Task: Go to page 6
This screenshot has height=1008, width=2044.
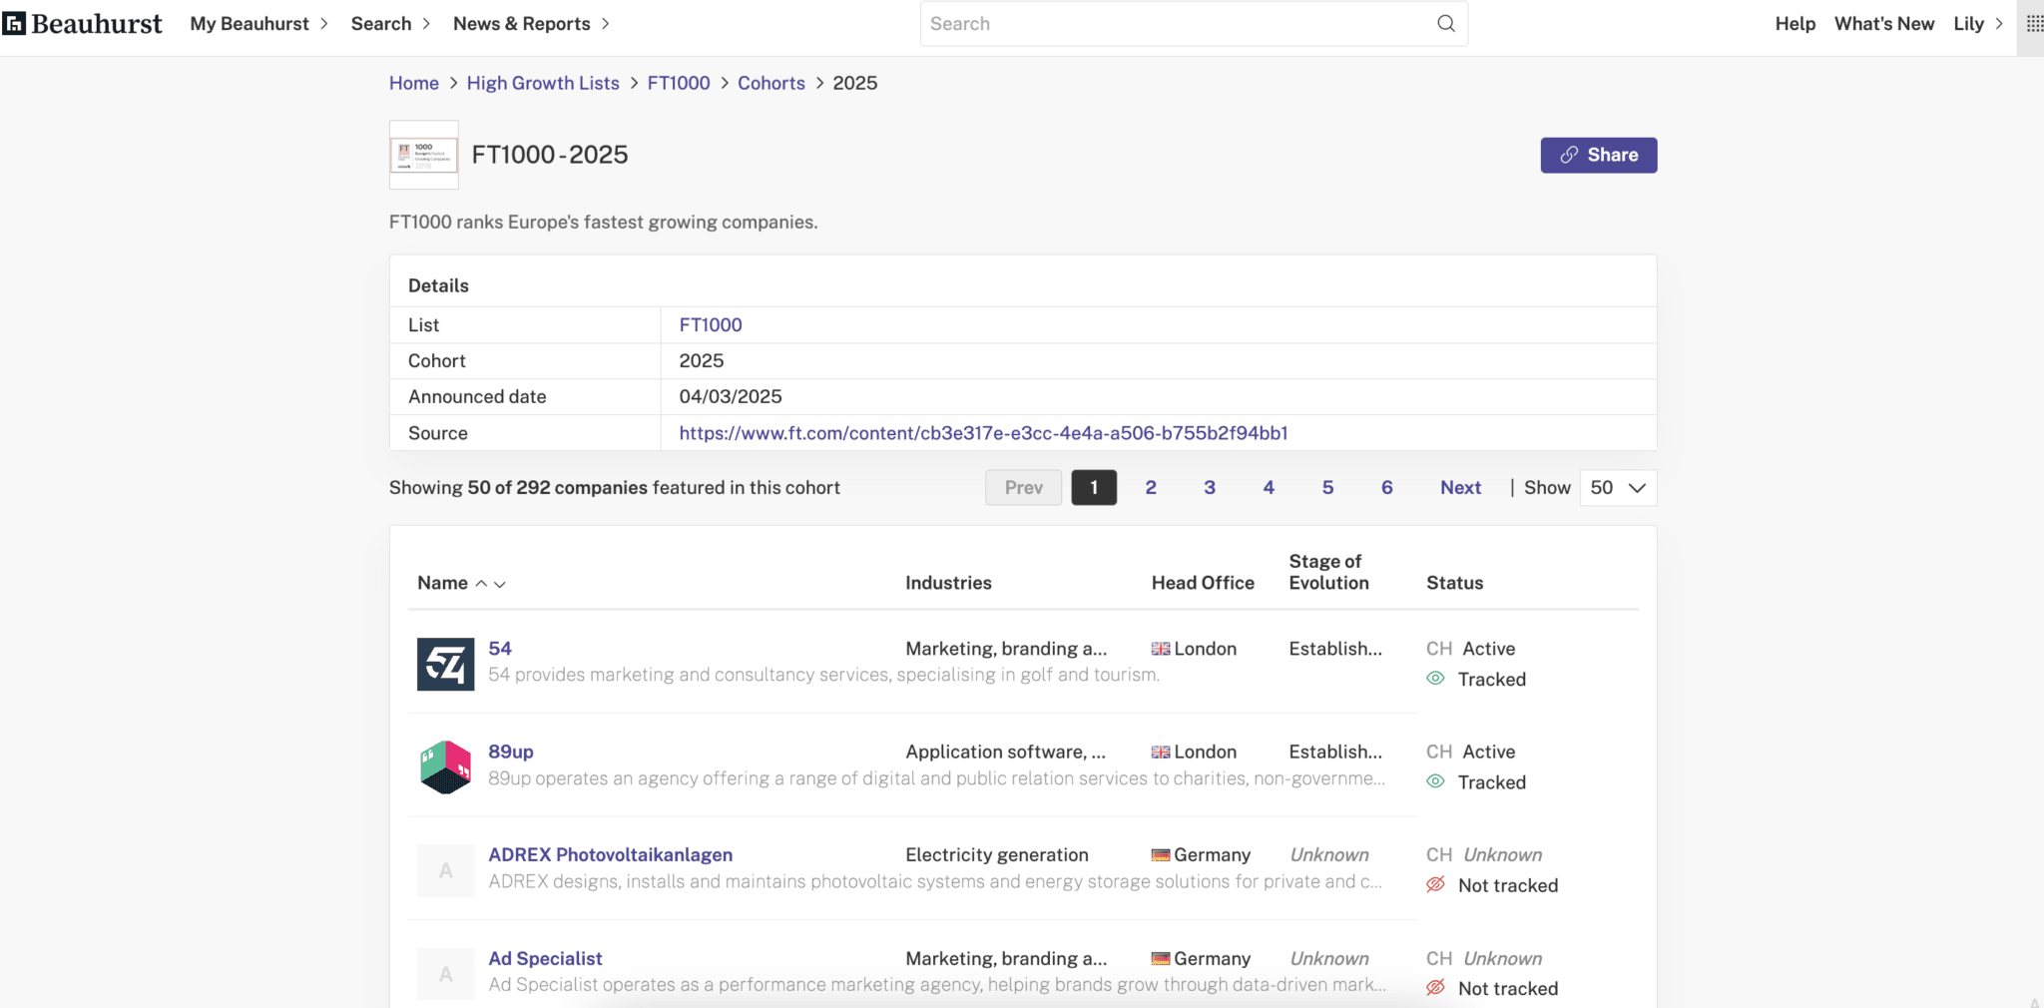Action: [1386, 487]
